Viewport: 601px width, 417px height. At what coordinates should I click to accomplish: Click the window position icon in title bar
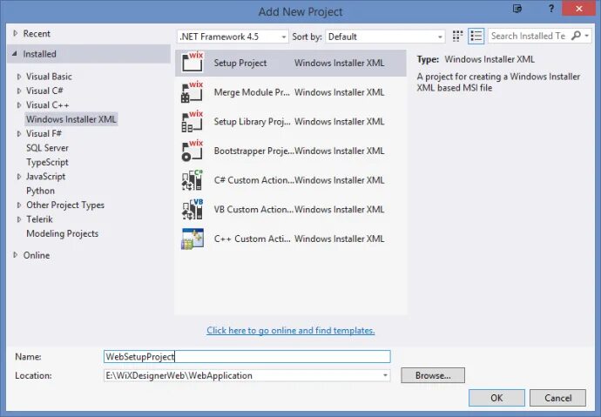pyautogui.click(x=517, y=9)
